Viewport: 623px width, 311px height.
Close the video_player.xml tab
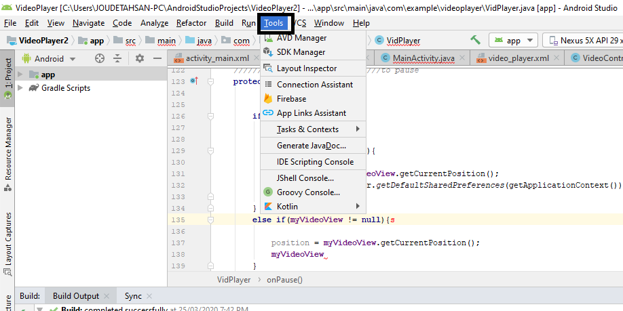tap(556, 58)
